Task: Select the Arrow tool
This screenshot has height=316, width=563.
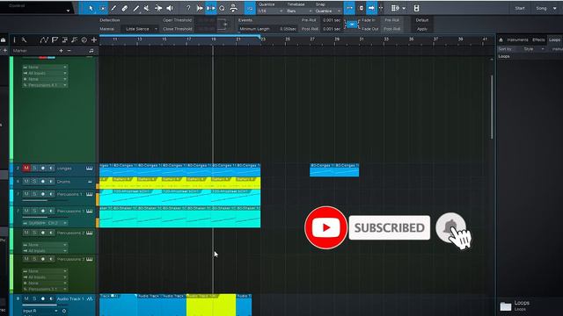Action: [x=91, y=8]
